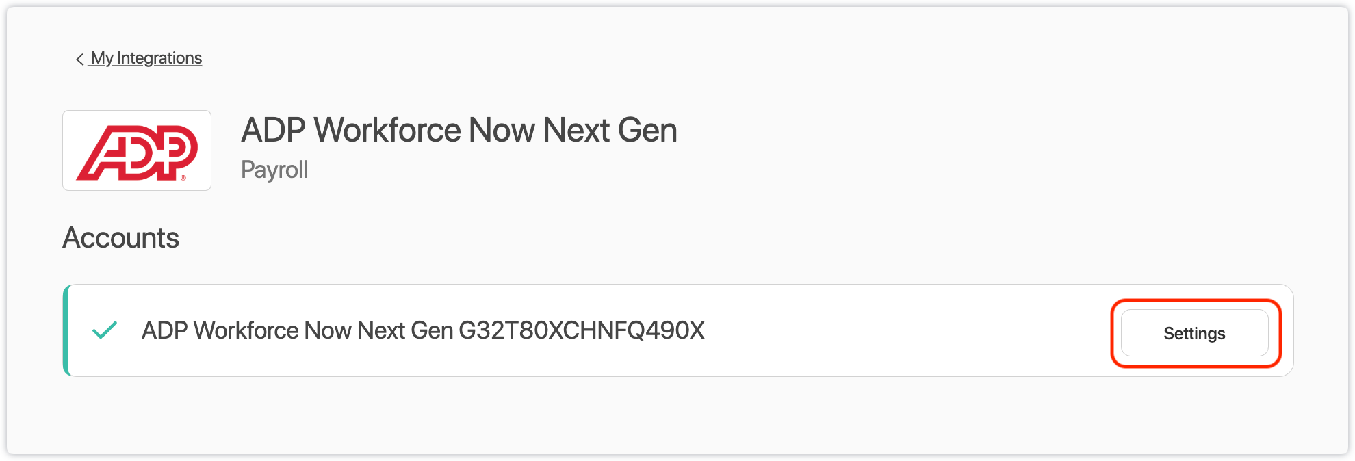Click the red ADP logo
The height and width of the screenshot is (461, 1355).
pos(137,151)
